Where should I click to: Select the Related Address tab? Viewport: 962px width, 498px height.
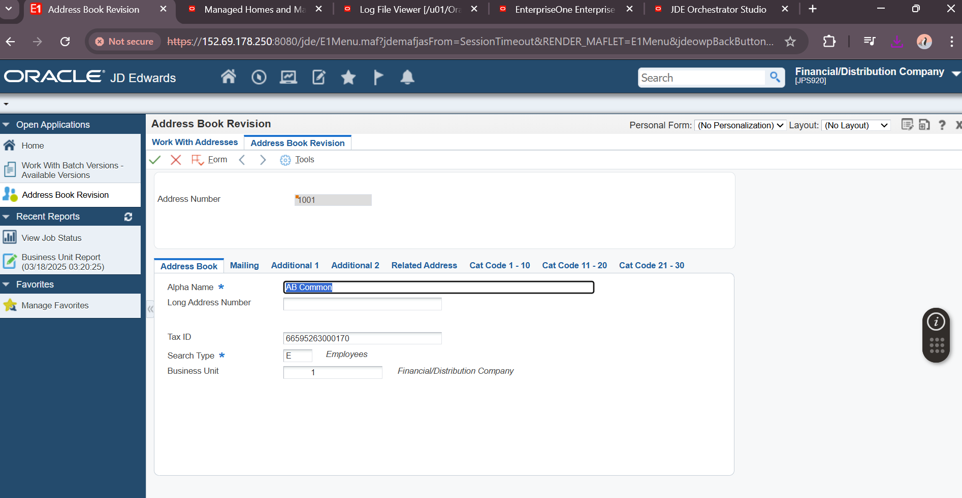(x=424, y=265)
